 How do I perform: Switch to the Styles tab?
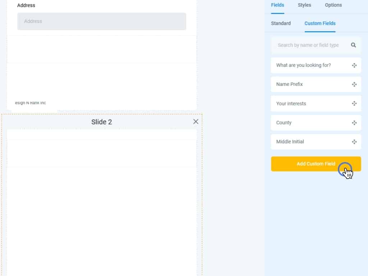304,5
